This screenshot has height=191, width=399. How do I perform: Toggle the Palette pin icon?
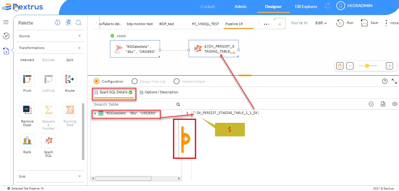click(68, 22)
